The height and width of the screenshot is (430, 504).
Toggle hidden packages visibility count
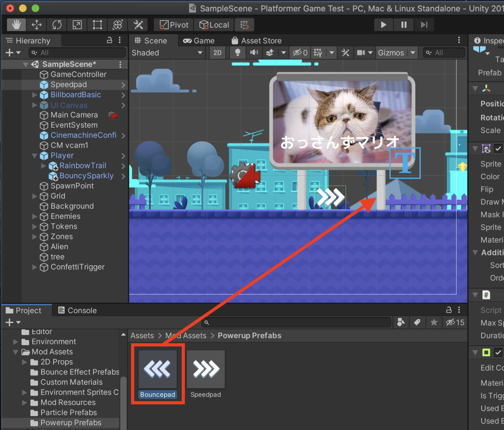pyautogui.click(x=455, y=322)
